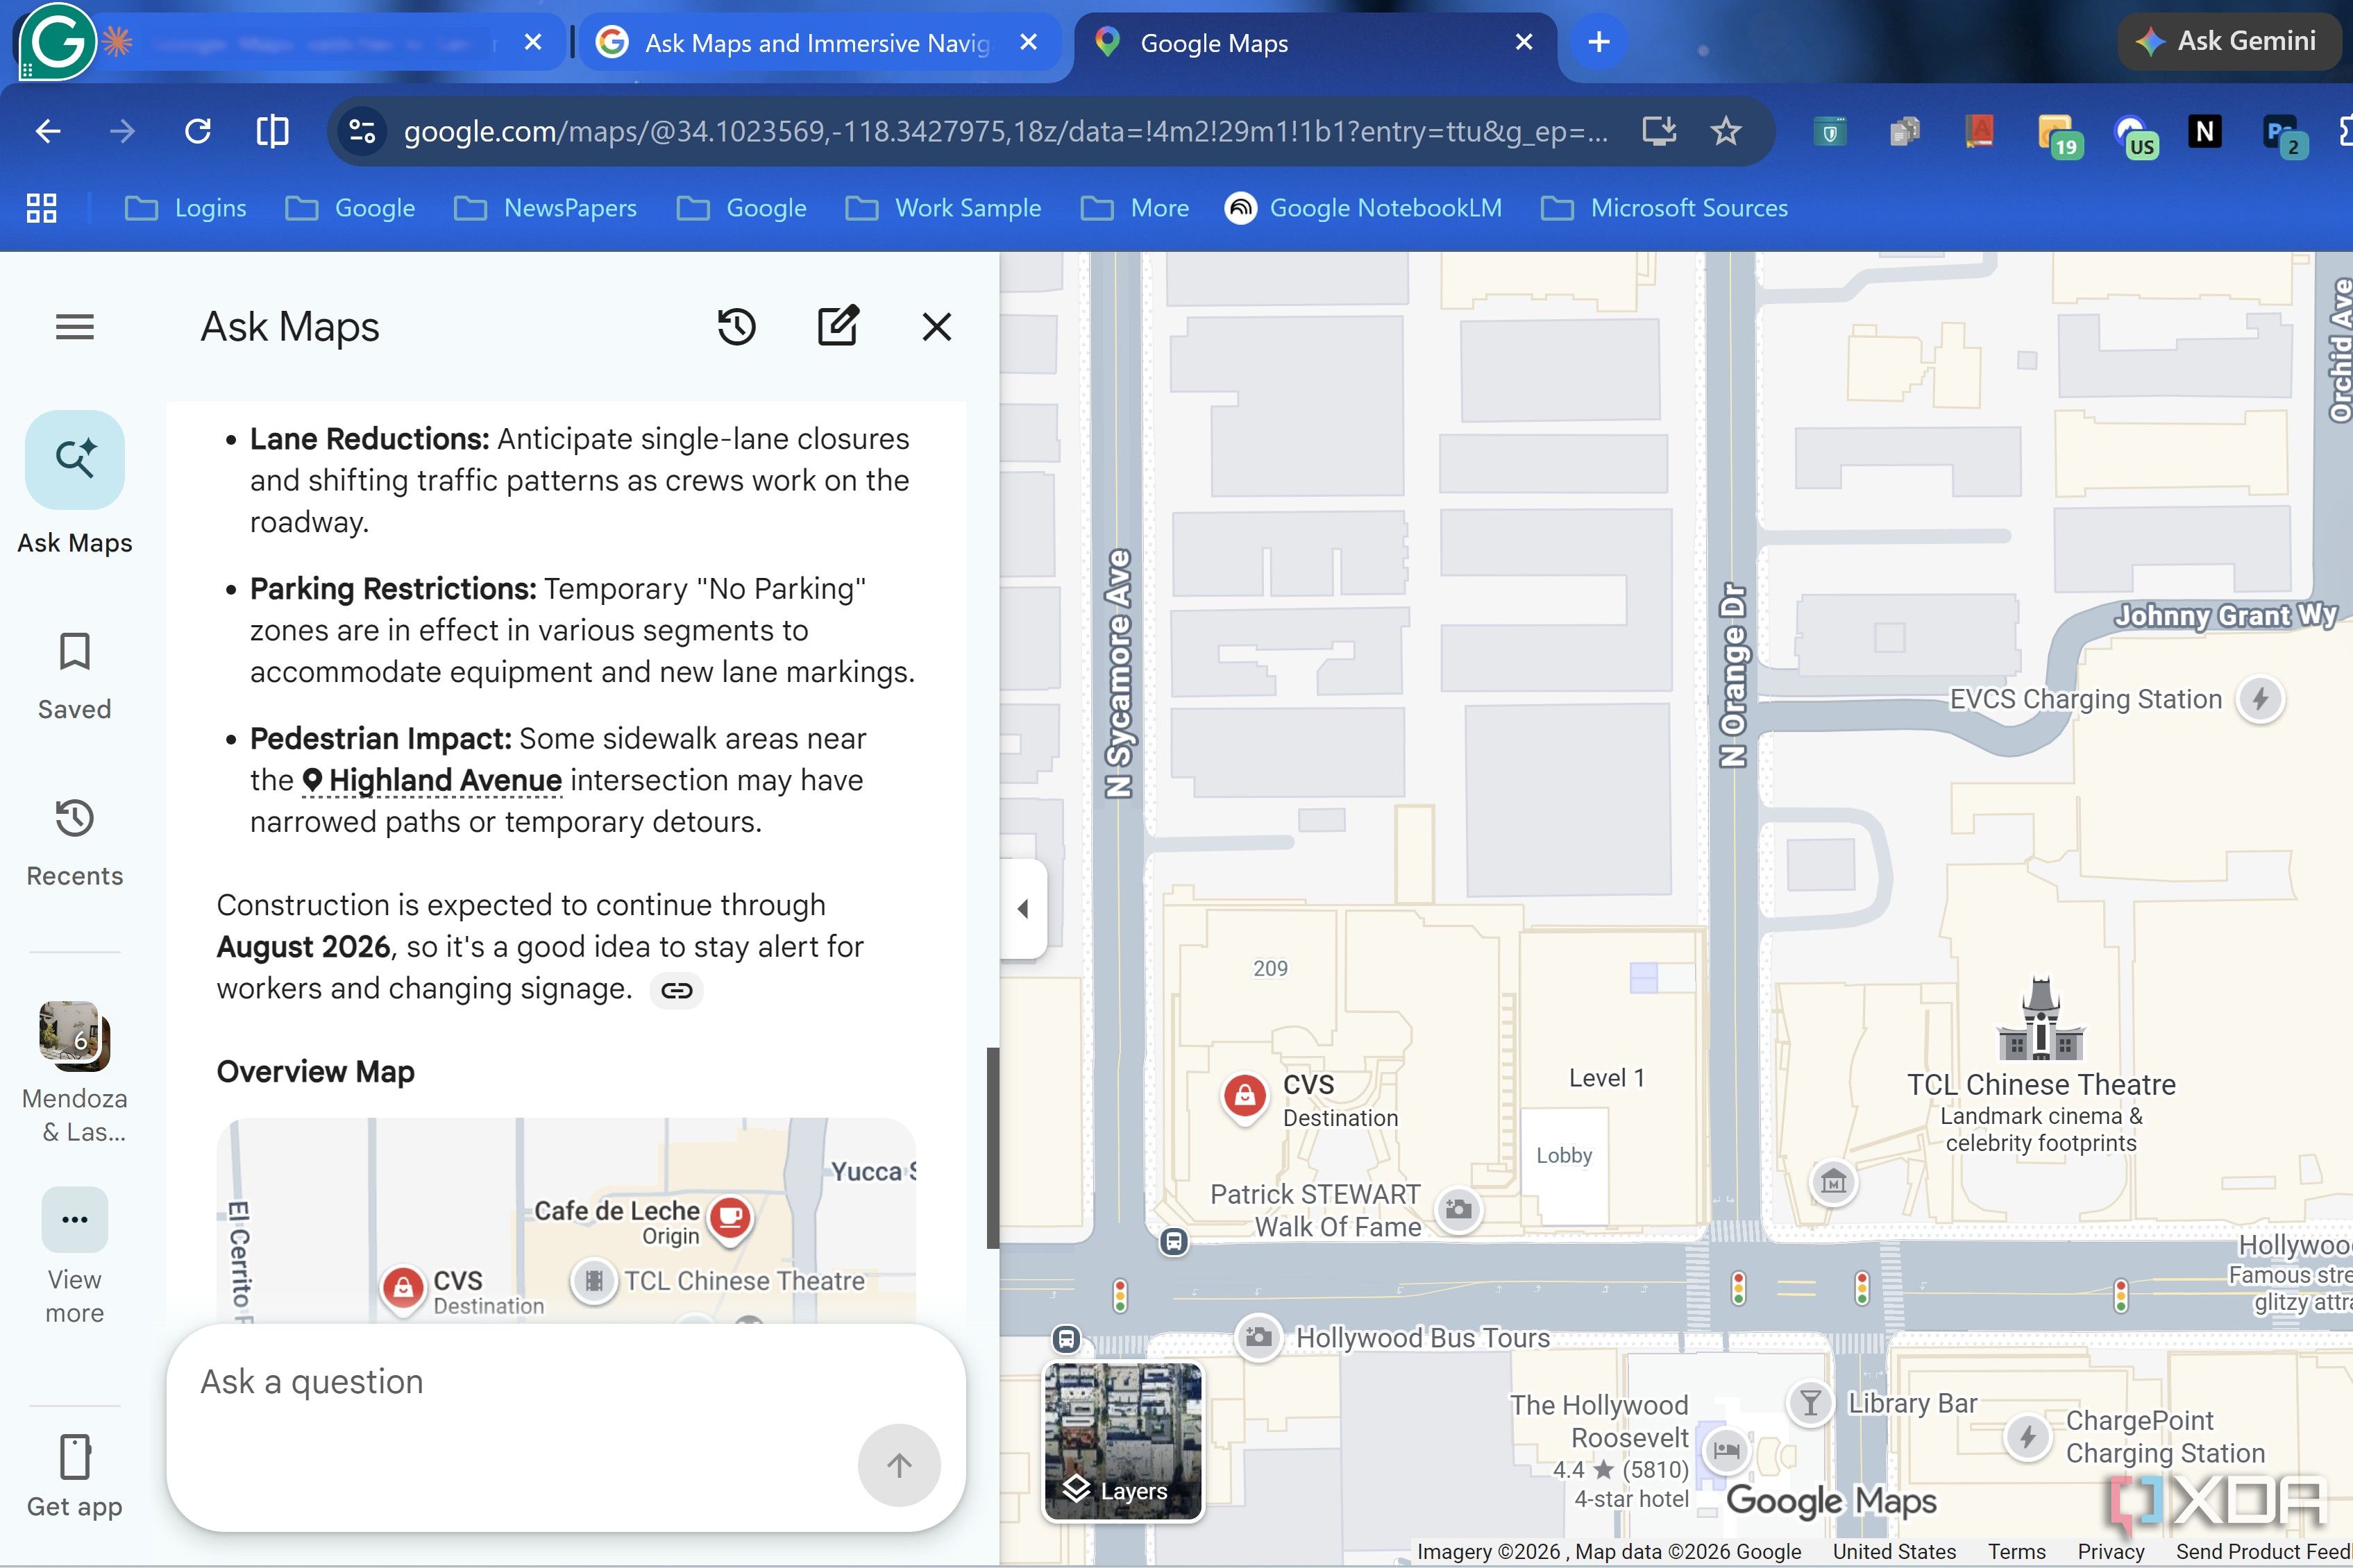Close the Ask Maps panel
Image resolution: width=2353 pixels, height=1568 pixels.
click(936, 327)
